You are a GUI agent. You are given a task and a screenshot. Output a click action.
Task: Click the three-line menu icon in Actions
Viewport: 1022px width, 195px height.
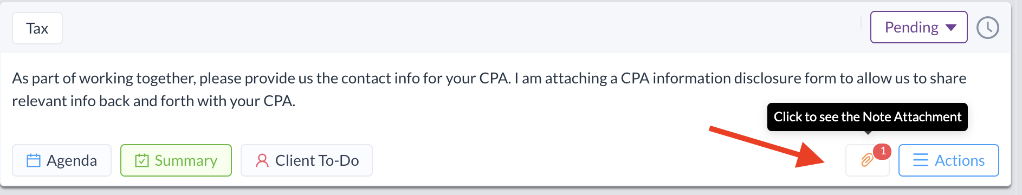920,160
